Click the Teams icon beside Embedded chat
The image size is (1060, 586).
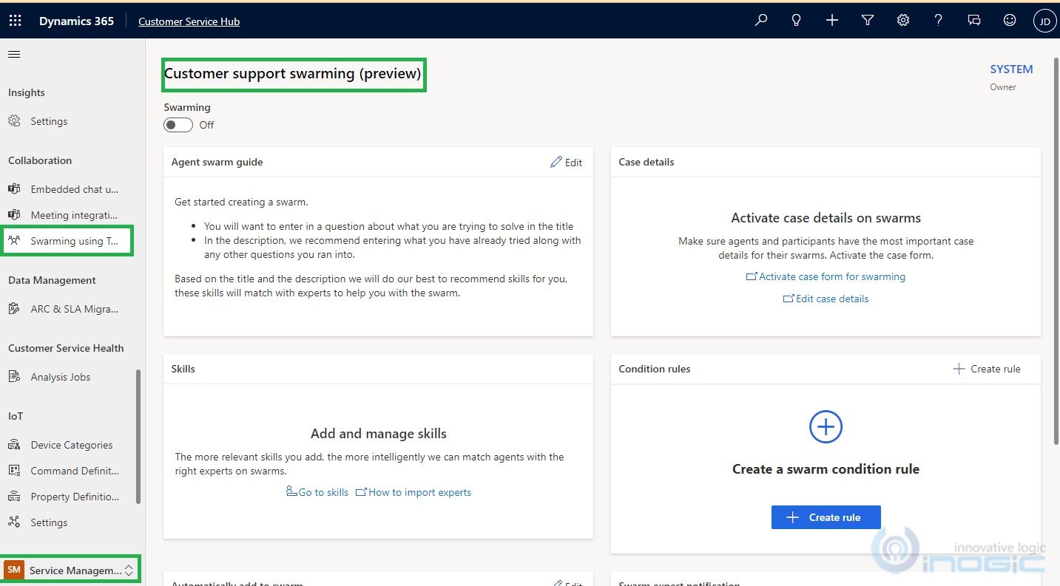[x=14, y=188]
